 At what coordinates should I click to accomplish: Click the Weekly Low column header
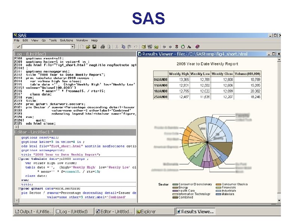200,74
